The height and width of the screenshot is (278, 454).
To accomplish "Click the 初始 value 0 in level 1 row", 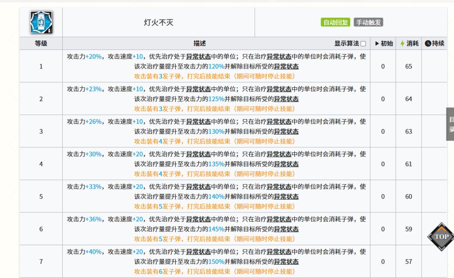I will 383,66.
